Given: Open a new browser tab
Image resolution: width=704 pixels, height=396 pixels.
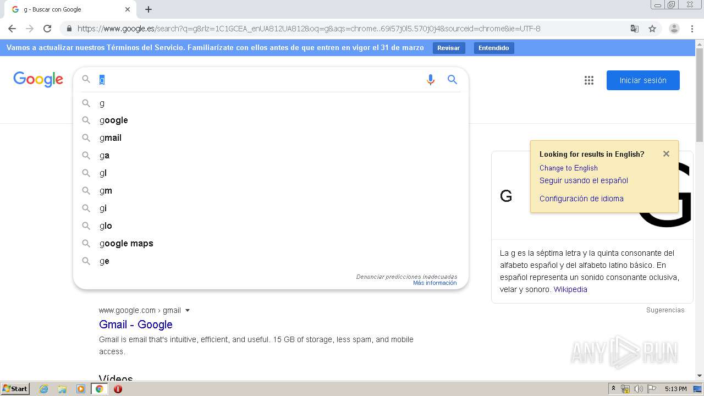Looking at the screenshot, I should click(148, 9).
